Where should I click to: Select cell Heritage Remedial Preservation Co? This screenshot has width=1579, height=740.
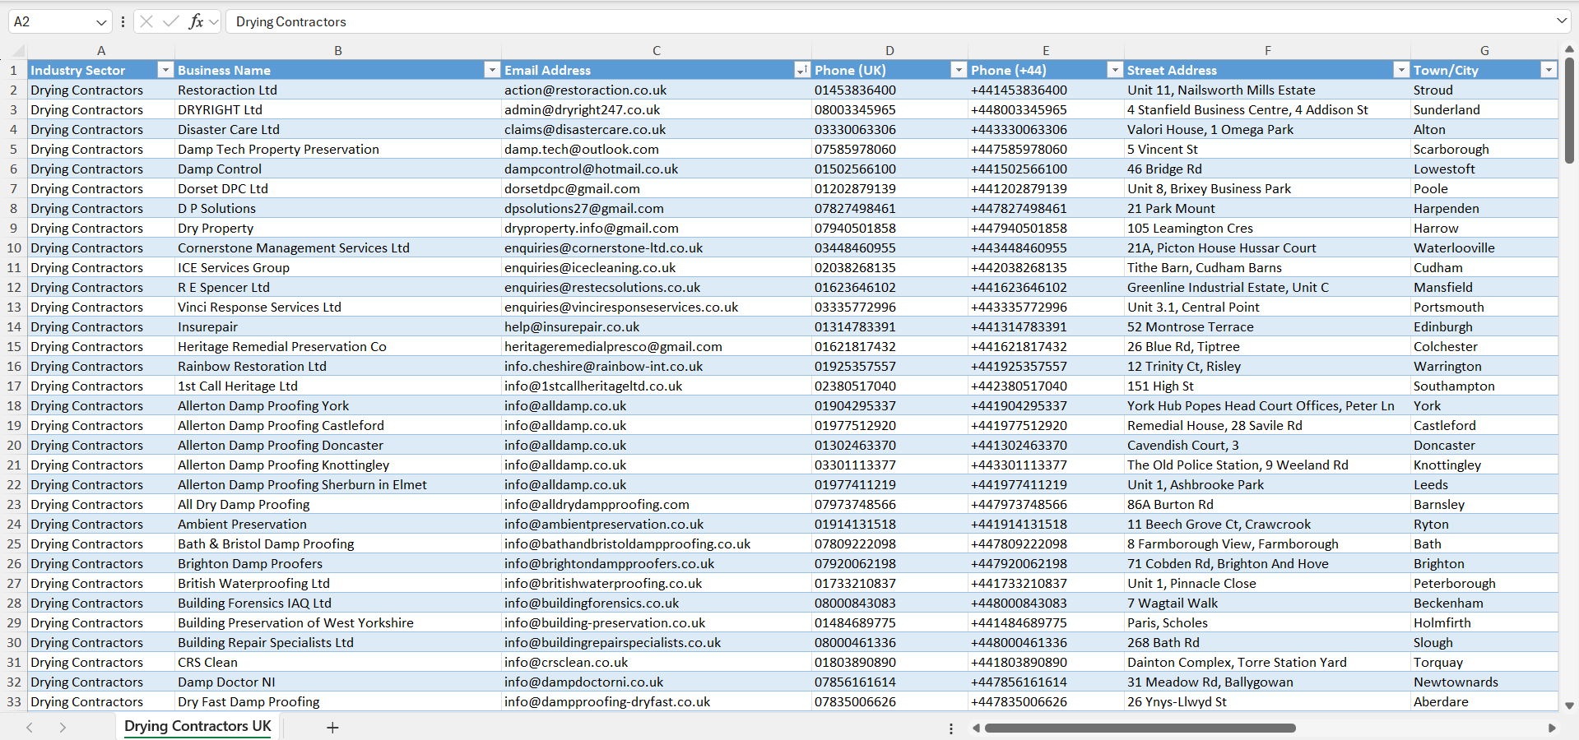click(x=337, y=346)
